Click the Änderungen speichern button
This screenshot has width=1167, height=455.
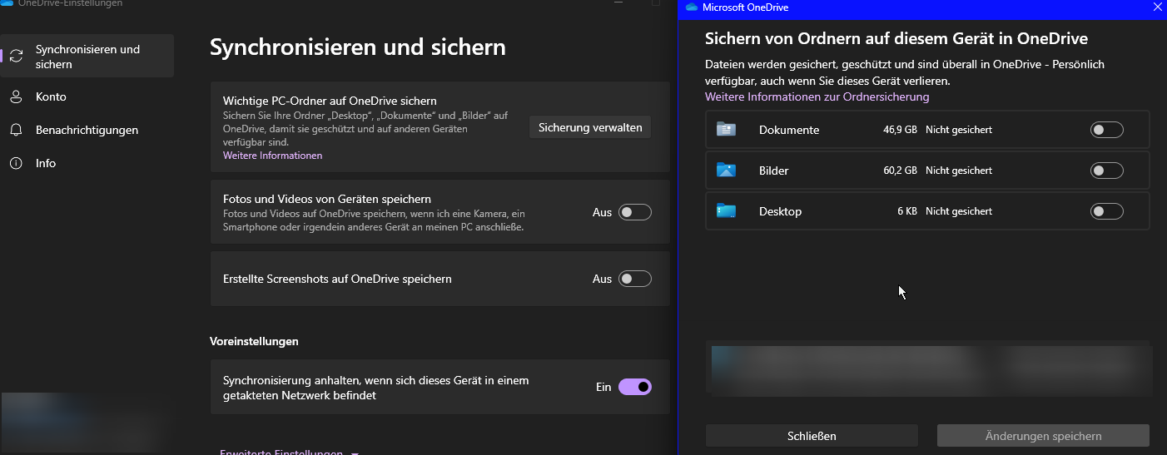click(x=1043, y=436)
